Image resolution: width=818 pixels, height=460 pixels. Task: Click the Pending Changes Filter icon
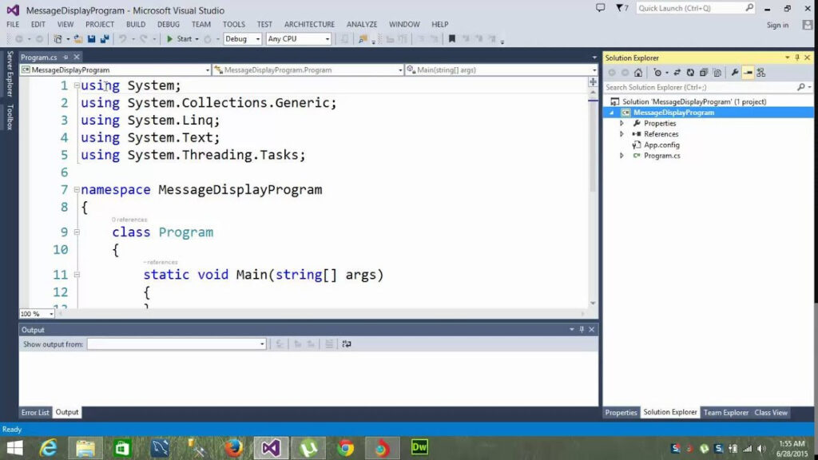657,73
